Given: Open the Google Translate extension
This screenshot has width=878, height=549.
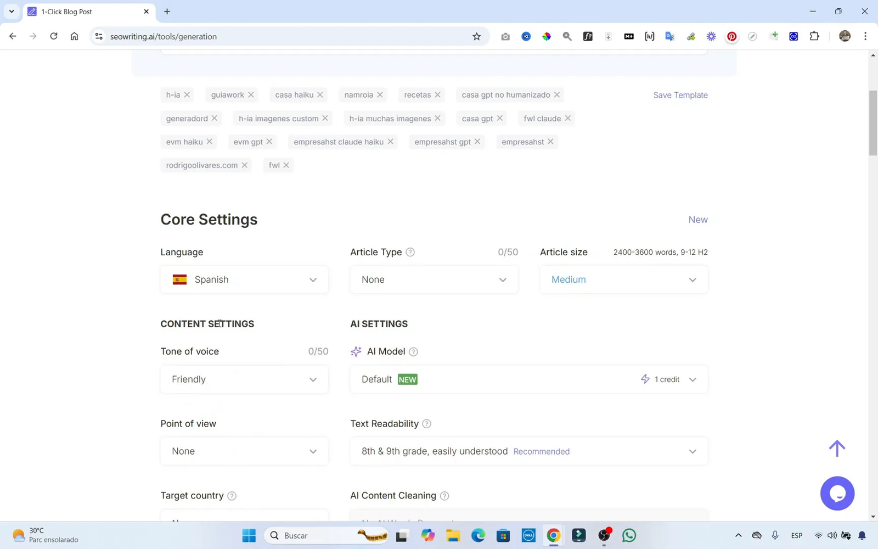Looking at the screenshot, I should point(669,36).
